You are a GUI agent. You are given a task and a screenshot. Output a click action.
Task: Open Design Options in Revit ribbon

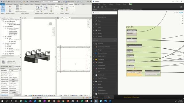click(x=17, y=9)
